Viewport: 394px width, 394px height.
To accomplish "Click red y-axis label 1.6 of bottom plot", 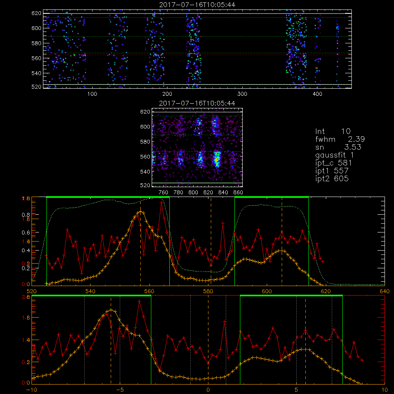I will pyautogui.click(x=26, y=318).
